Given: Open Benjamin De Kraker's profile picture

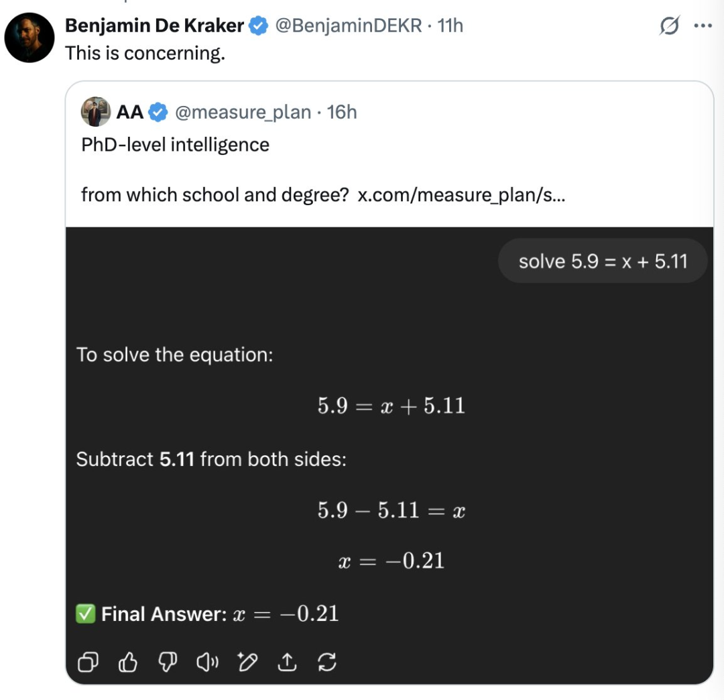Looking at the screenshot, I should click(29, 38).
